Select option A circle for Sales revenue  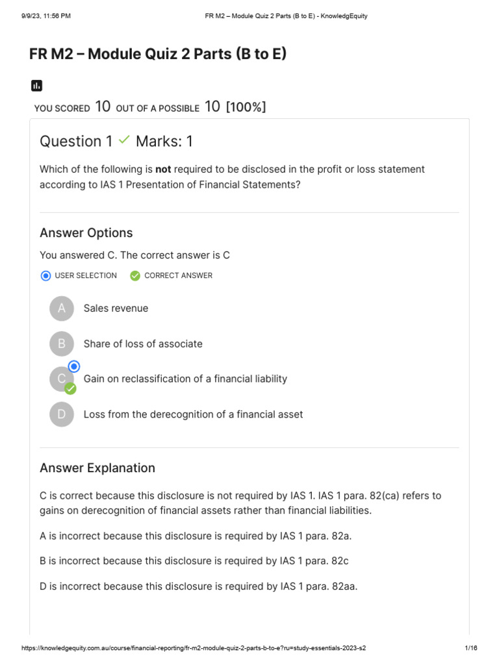click(x=62, y=308)
